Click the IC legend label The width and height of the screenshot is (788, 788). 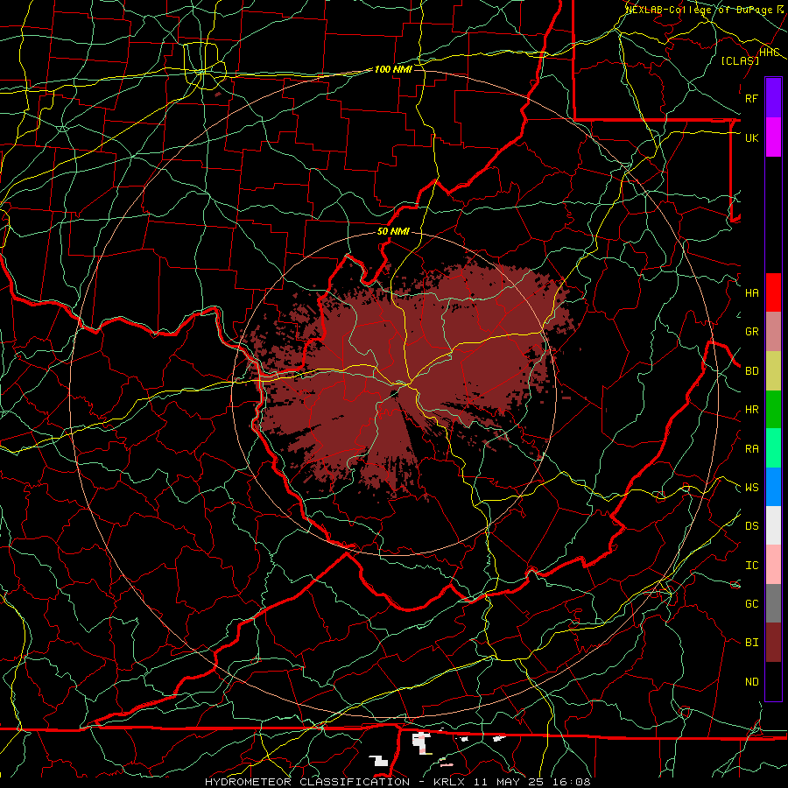click(x=752, y=566)
